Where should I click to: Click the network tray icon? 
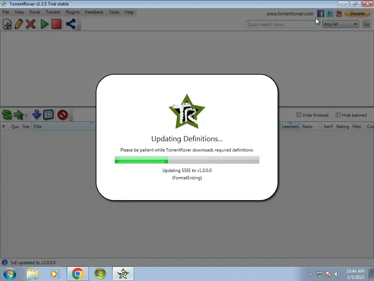pyautogui.click(x=319, y=274)
